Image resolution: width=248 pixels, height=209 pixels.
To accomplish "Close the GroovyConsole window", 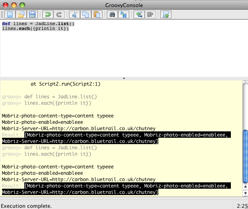I will point(6,5).
